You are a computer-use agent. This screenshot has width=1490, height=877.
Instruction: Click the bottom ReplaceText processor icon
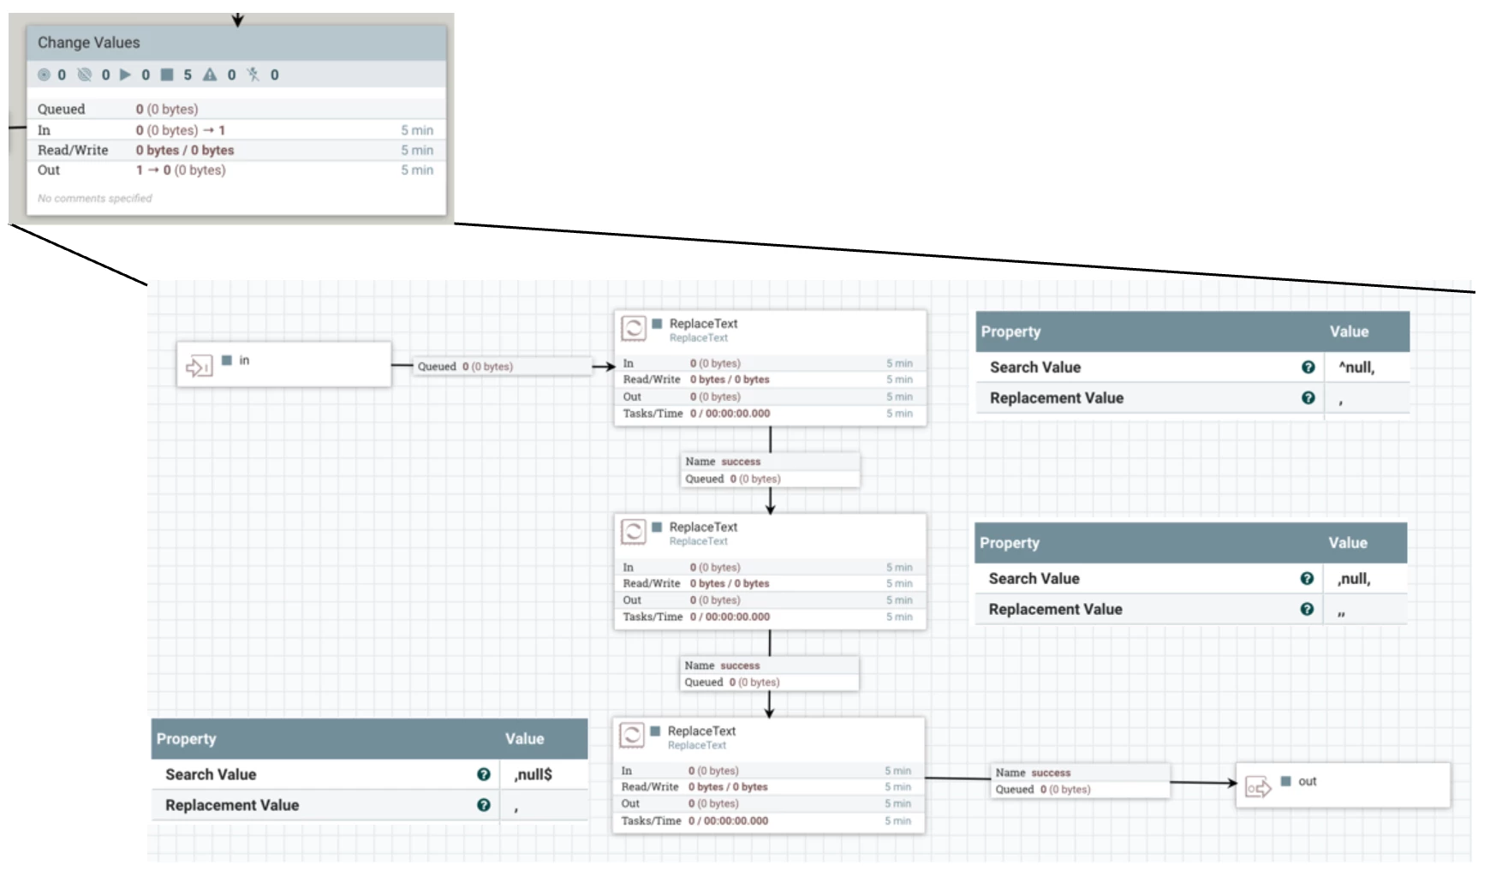[632, 735]
